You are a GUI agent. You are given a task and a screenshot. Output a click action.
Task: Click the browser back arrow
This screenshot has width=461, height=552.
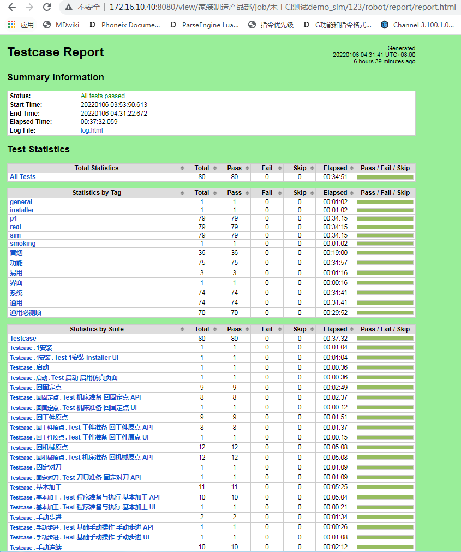coord(11,7)
